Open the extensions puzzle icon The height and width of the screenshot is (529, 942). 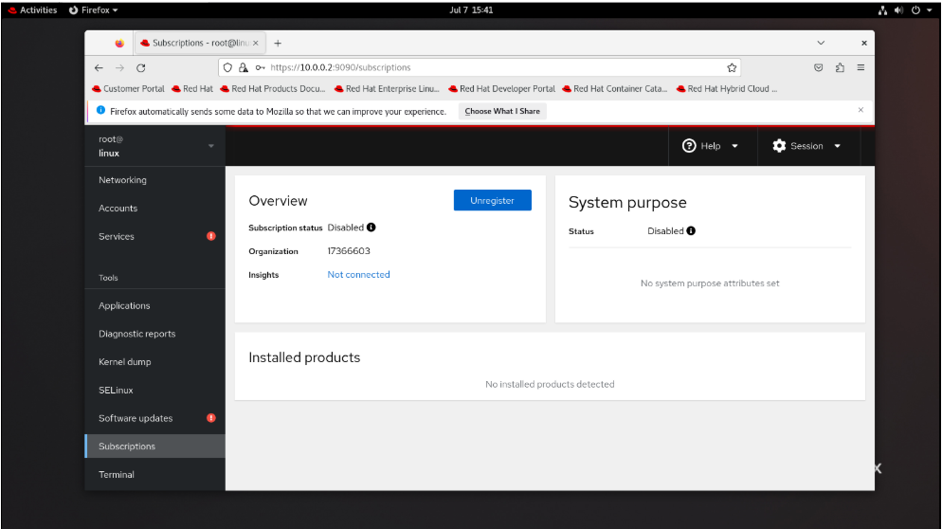(x=840, y=68)
